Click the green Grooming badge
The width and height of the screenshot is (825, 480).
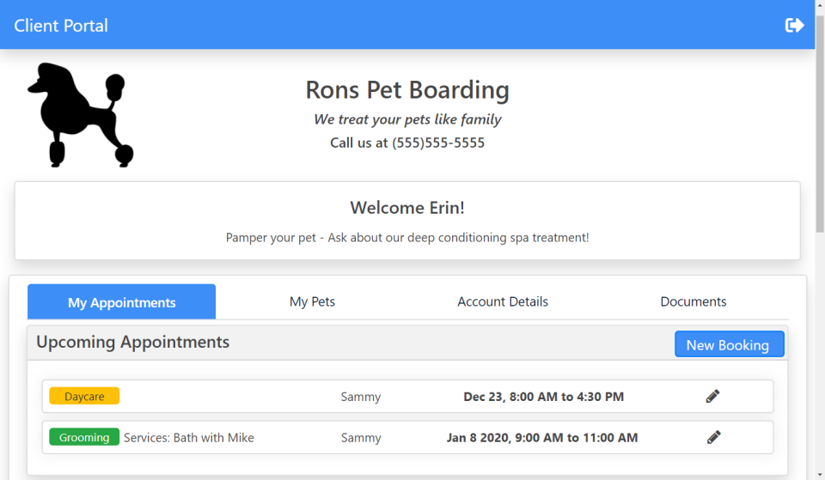tap(84, 437)
